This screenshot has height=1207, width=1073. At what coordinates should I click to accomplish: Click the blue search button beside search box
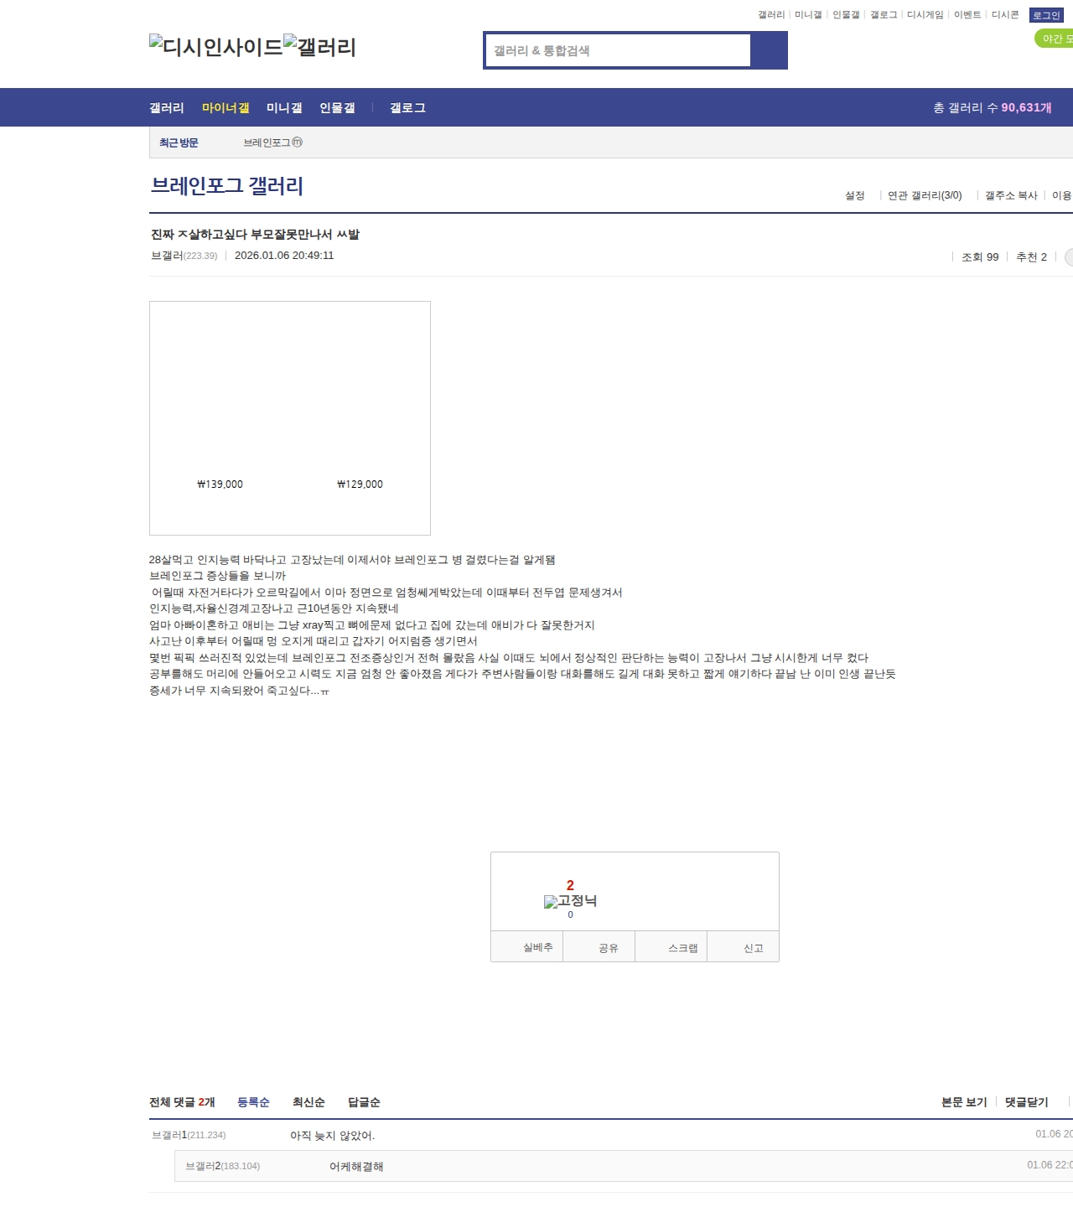coord(769,50)
